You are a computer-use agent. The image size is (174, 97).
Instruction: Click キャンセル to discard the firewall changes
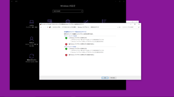coord(113,78)
